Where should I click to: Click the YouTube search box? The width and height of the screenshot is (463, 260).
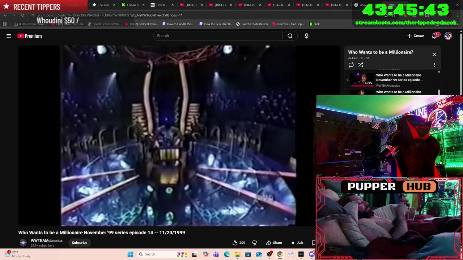click(218, 36)
